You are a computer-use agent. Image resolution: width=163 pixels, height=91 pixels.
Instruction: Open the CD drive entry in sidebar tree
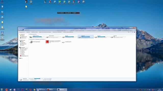(x=25, y=56)
